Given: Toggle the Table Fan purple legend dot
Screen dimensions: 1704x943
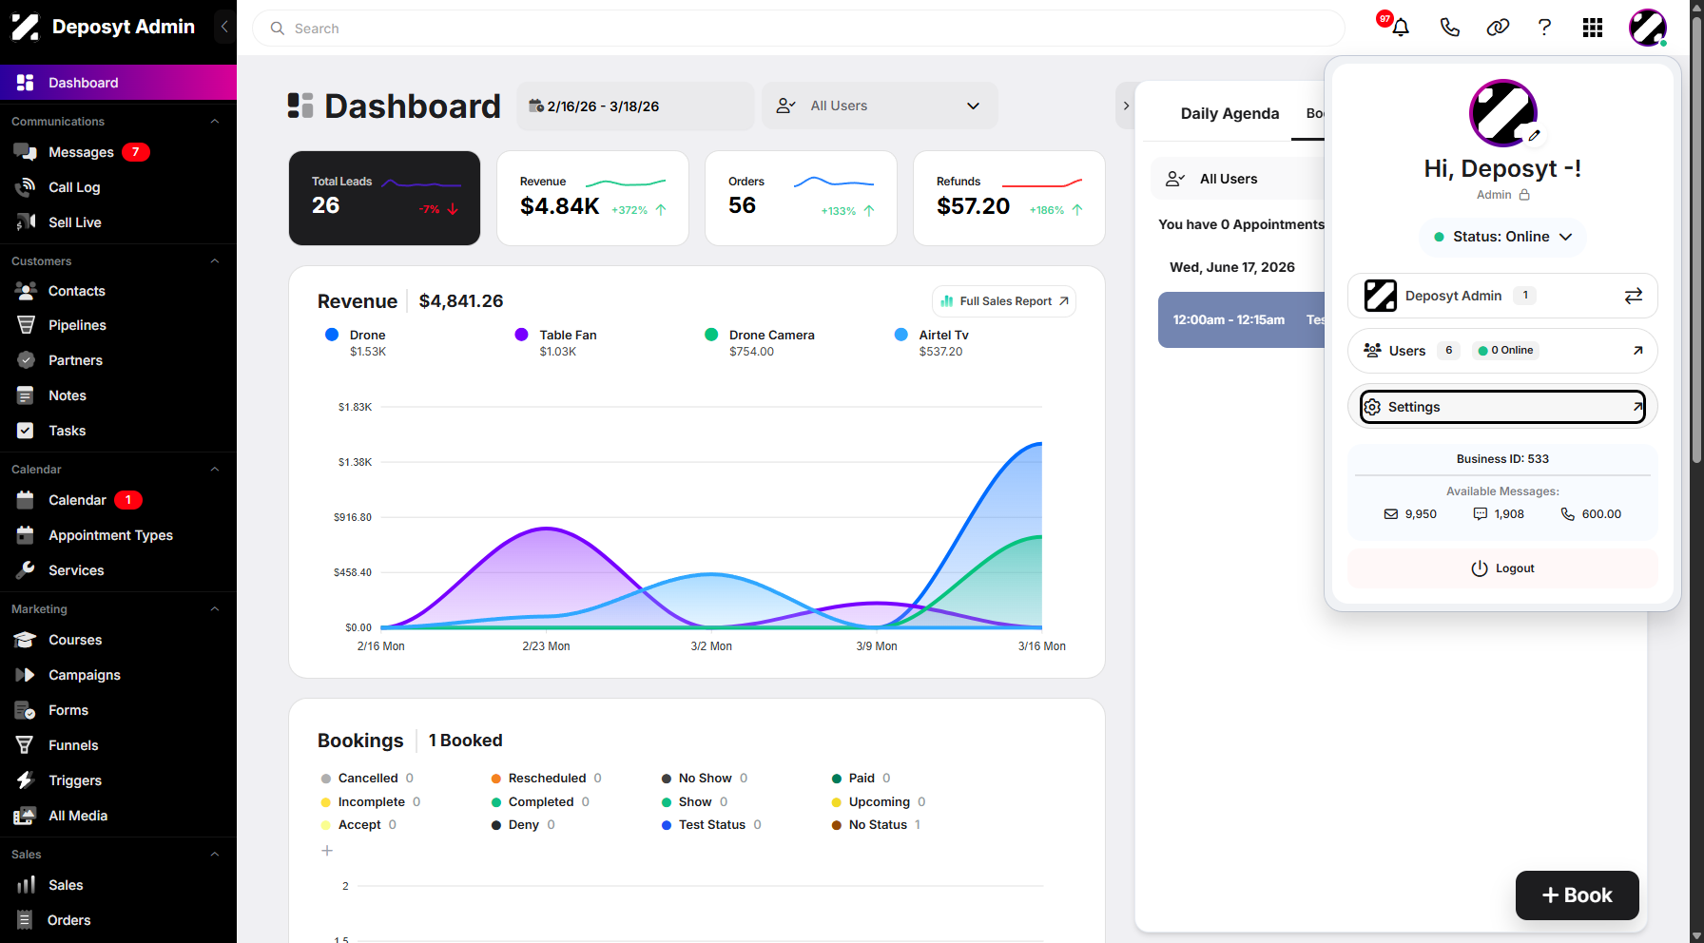Looking at the screenshot, I should [x=521, y=335].
